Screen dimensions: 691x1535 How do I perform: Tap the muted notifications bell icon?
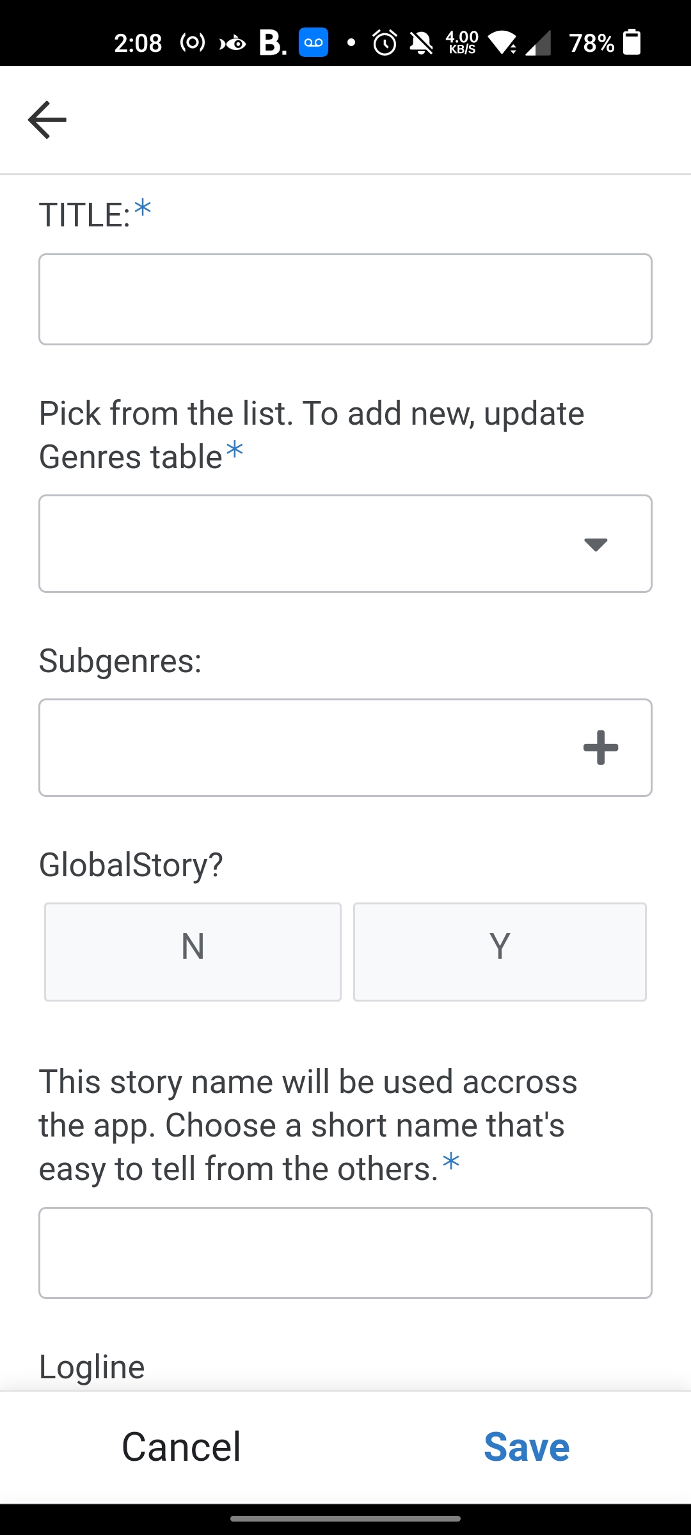click(x=421, y=43)
